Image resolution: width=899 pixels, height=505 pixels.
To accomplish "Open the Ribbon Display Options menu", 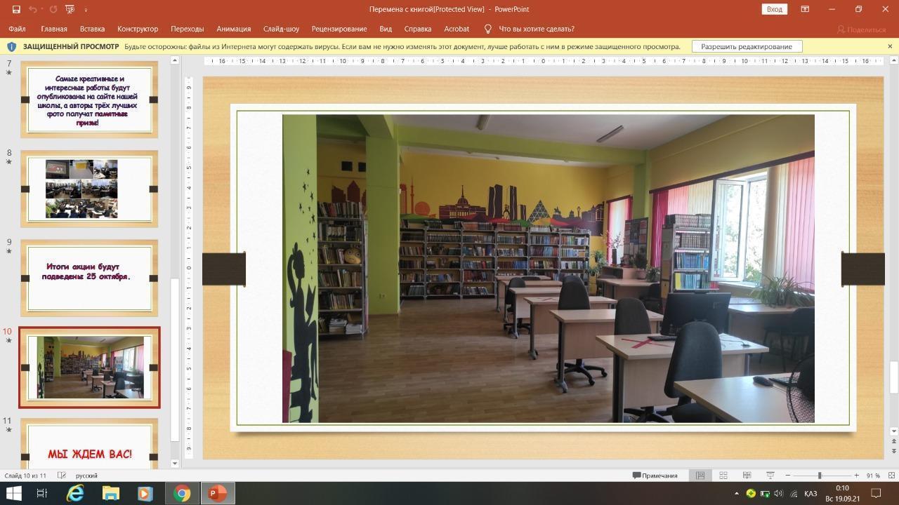I will pyautogui.click(x=805, y=9).
